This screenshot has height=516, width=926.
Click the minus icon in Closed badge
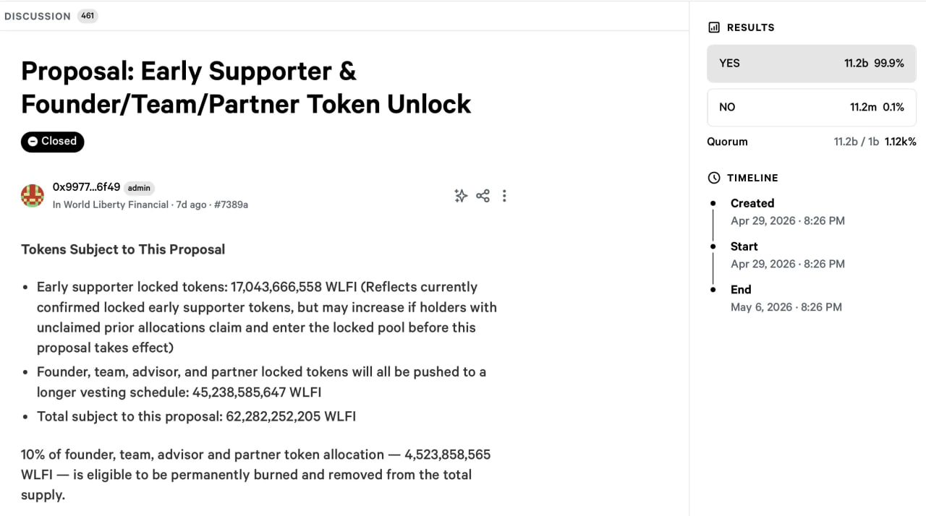33,142
